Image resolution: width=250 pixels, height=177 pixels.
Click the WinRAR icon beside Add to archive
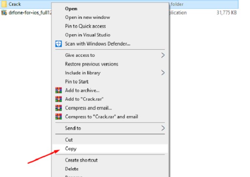point(59,90)
